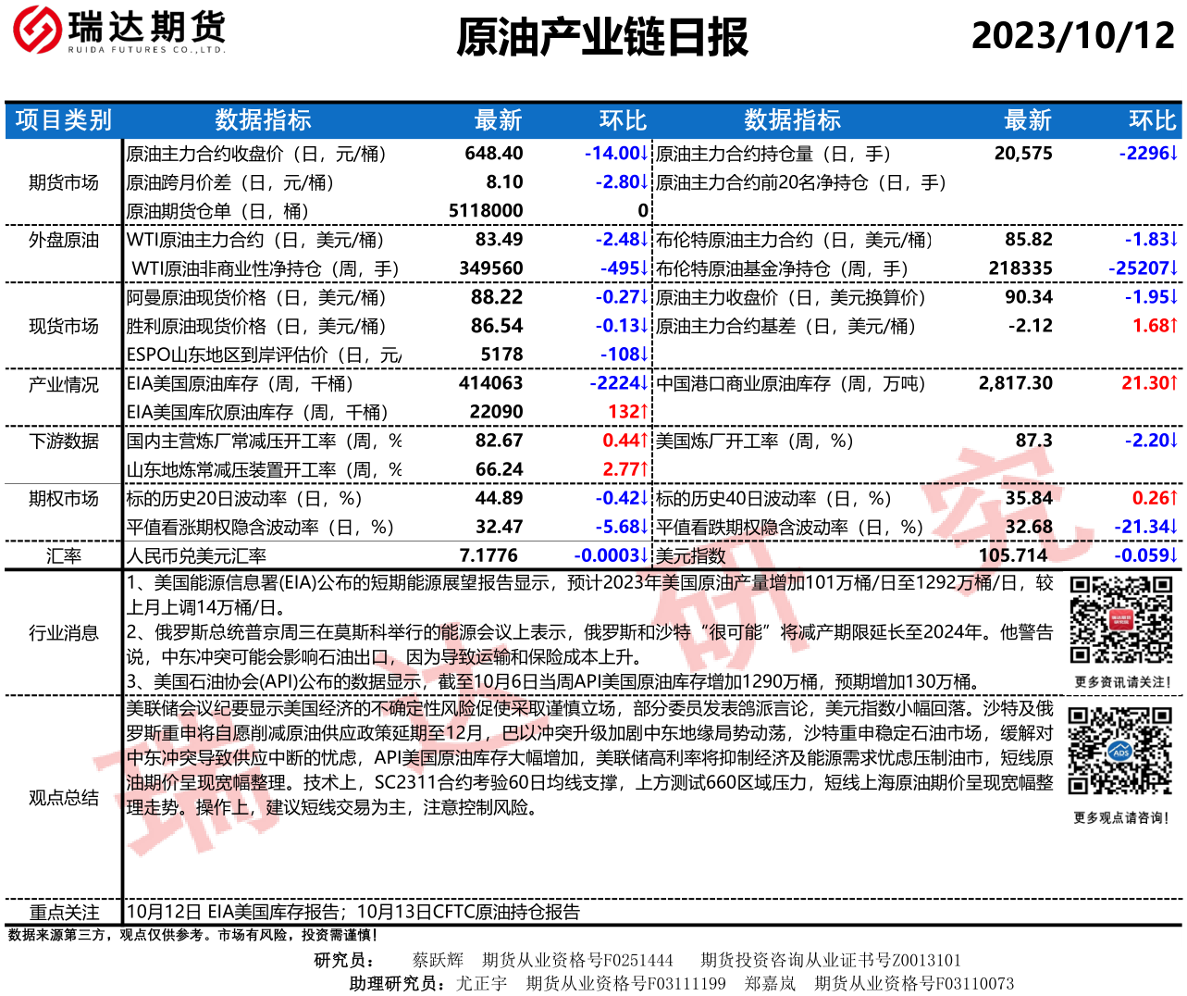The height and width of the screenshot is (996, 1187).
Task: Click the 人民币兑美元汇率 indicator label
Action: (196, 556)
